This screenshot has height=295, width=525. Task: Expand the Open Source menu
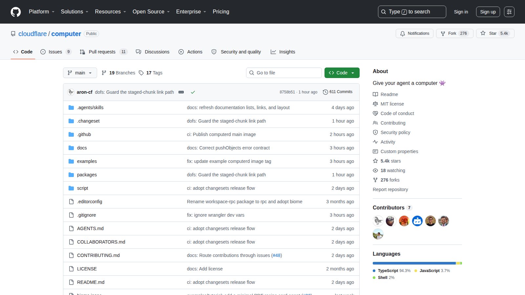(x=151, y=12)
